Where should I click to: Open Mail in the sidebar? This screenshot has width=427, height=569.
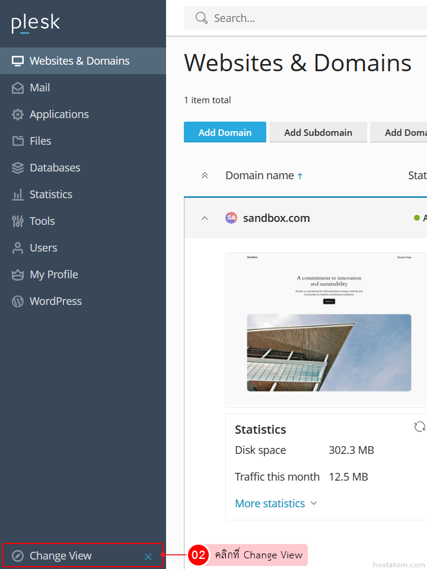40,88
